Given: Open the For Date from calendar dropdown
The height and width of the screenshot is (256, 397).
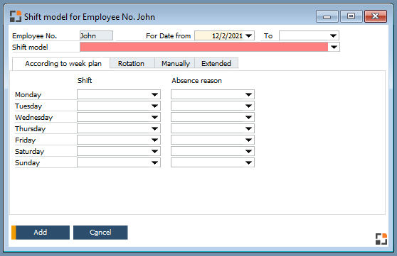Looking at the screenshot, I should pos(249,36).
